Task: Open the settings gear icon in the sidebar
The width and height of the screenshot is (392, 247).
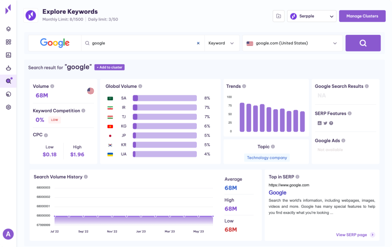Action: 8,107
